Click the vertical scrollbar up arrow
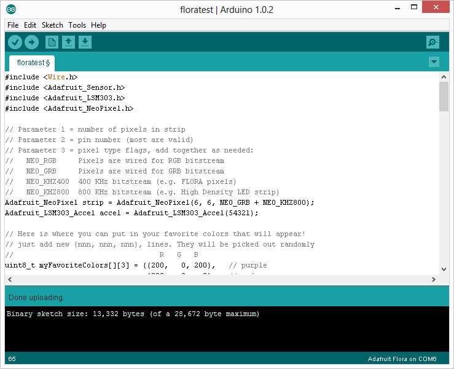 pyautogui.click(x=444, y=77)
